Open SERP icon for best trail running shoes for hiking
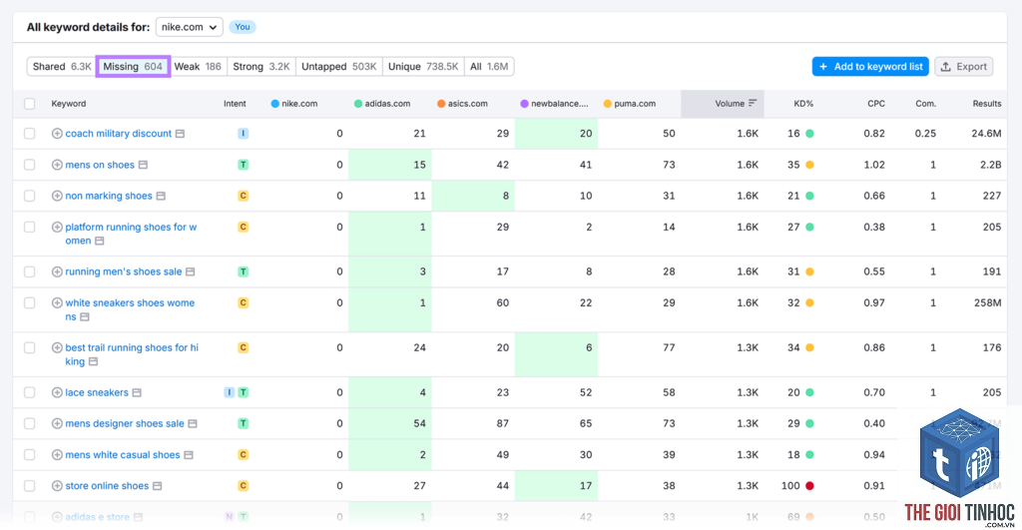The height and width of the screenshot is (530, 1022). click(x=93, y=361)
